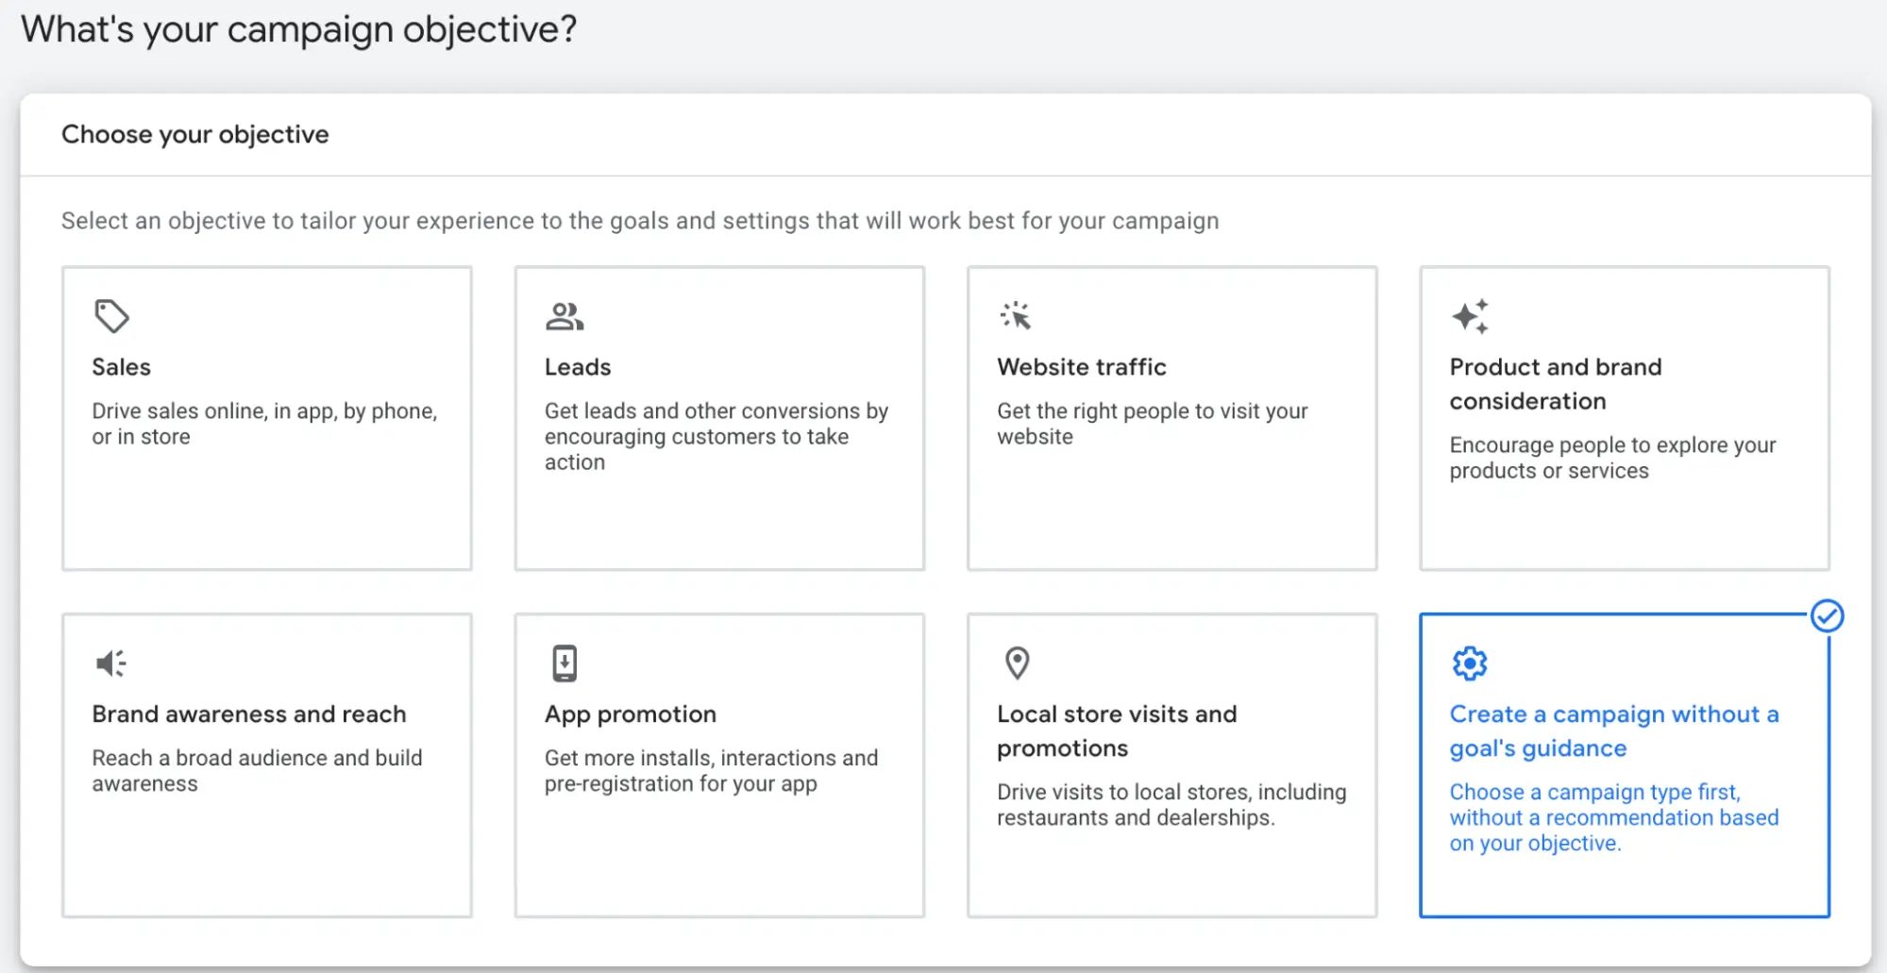Click the 'What's your campaign objective?' page title
1887x973 pixels.
click(x=299, y=30)
